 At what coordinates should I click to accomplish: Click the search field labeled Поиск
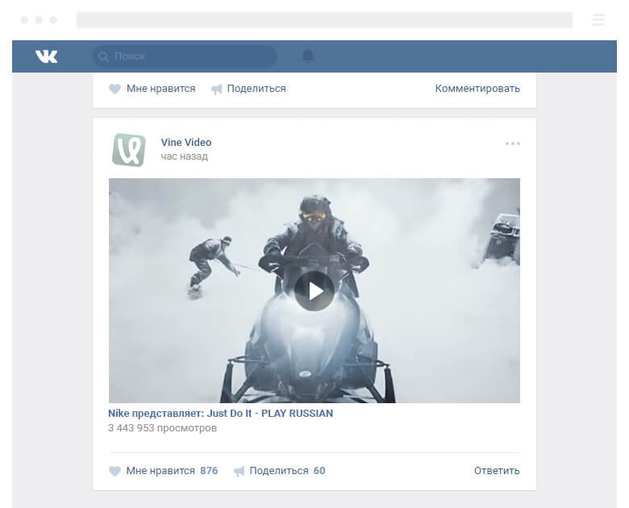pyautogui.click(x=185, y=56)
